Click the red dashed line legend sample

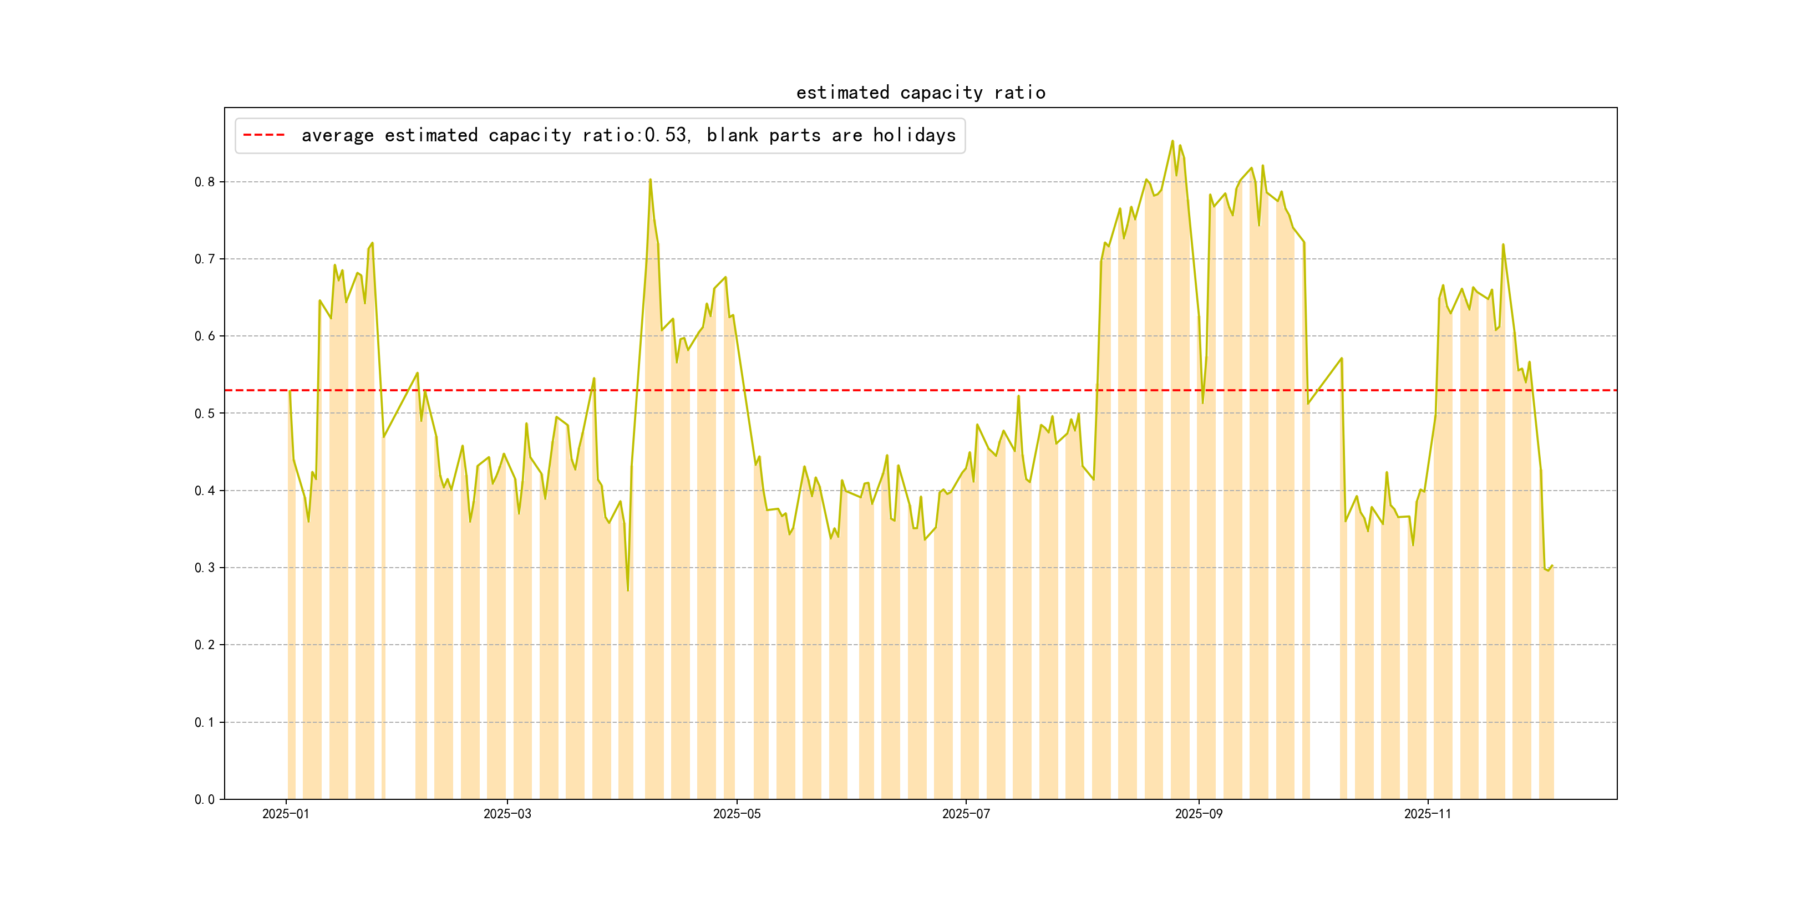click(263, 135)
